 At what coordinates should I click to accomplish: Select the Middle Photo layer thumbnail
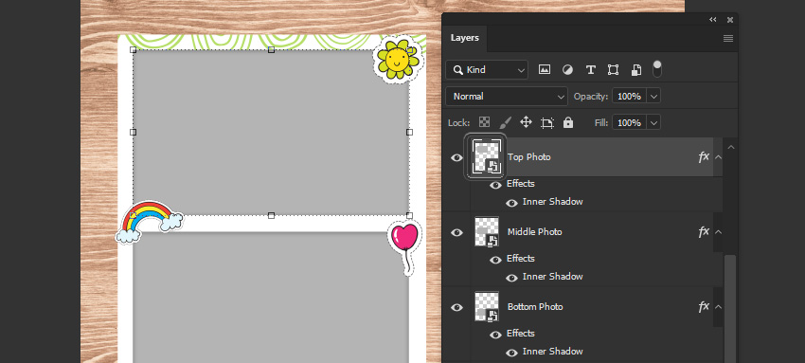pos(487,232)
